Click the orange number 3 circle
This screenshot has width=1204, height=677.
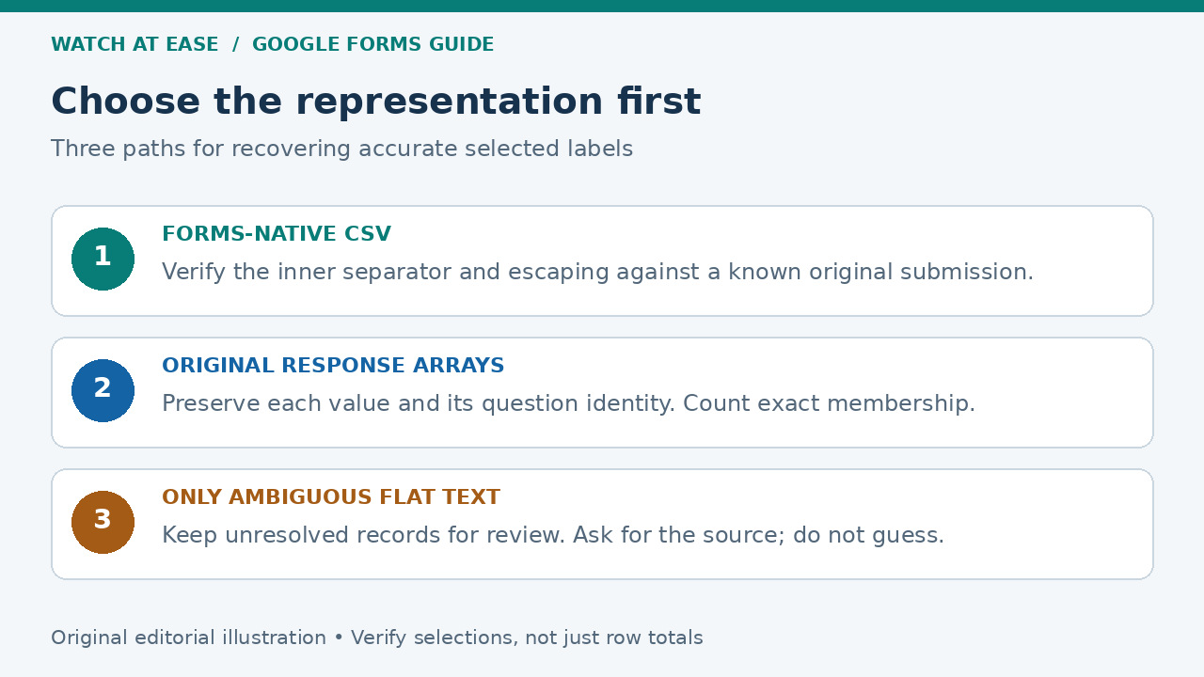[x=103, y=522]
